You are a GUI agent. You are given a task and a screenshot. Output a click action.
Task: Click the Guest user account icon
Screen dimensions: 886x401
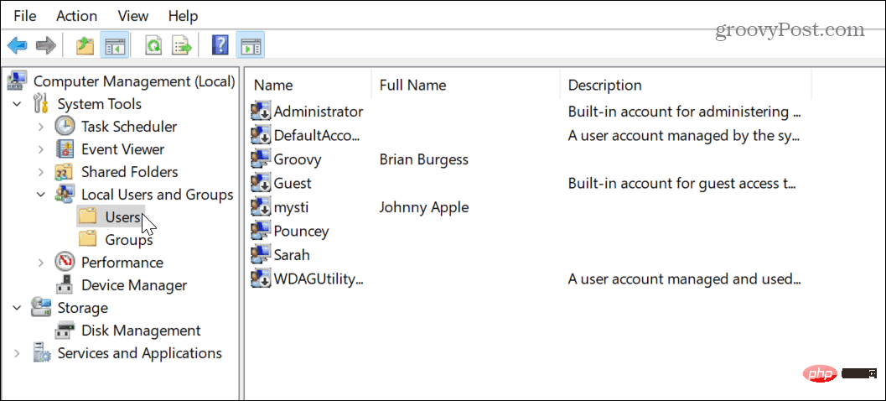(261, 183)
